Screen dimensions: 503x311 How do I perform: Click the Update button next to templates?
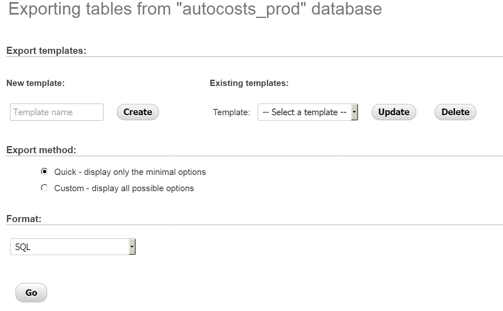tap(393, 112)
